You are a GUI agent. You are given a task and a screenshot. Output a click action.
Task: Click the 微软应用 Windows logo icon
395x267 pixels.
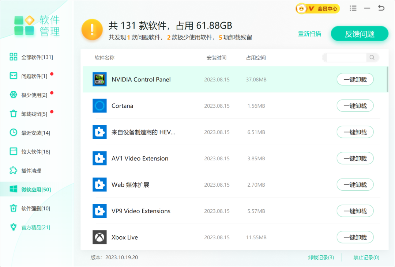click(14, 189)
